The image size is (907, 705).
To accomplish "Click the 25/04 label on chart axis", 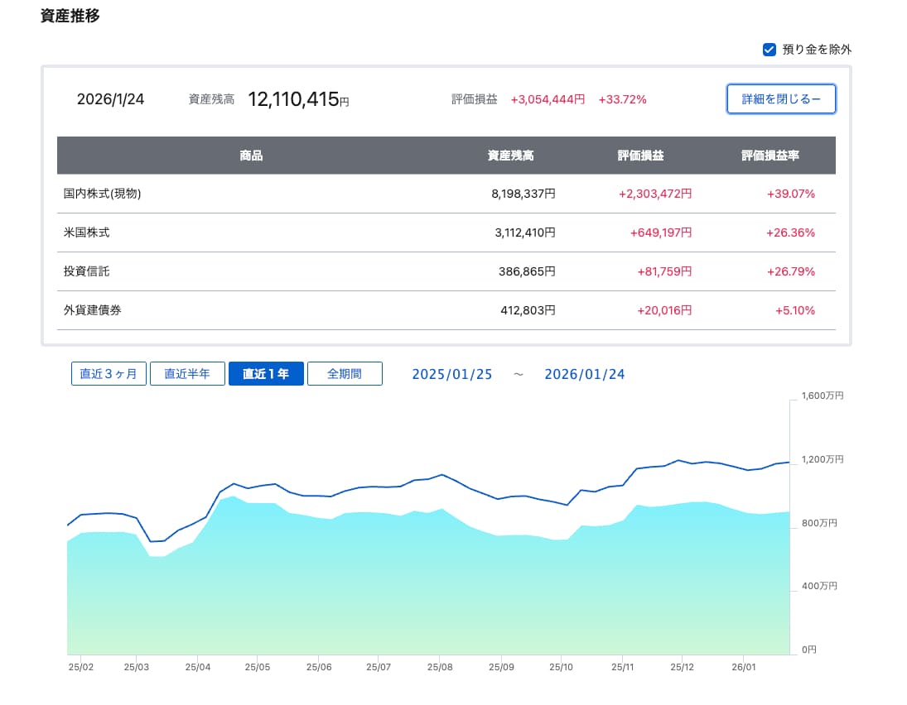I will [198, 666].
